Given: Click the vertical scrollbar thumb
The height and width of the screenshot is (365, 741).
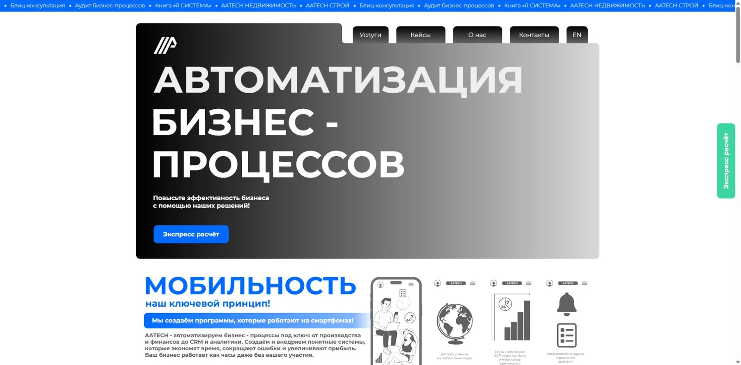Looking at the screenshot, I should [x=738, y=35].
